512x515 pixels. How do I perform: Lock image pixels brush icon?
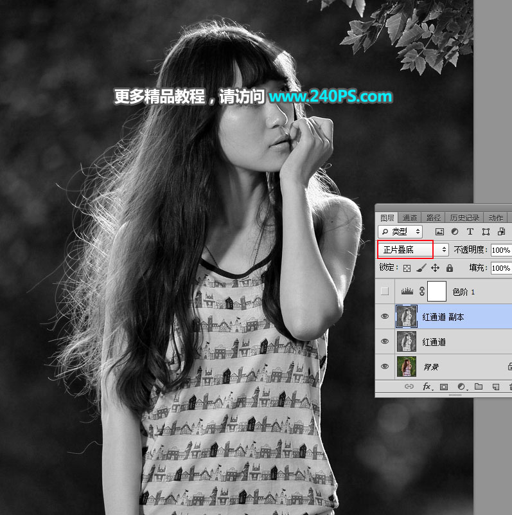pyautogui.click(x=421, y=268)
